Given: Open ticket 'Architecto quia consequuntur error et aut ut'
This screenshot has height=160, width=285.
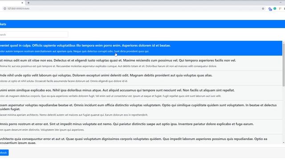Looking at the screenshot, I should pyautogui.click(x=141, y=140).
